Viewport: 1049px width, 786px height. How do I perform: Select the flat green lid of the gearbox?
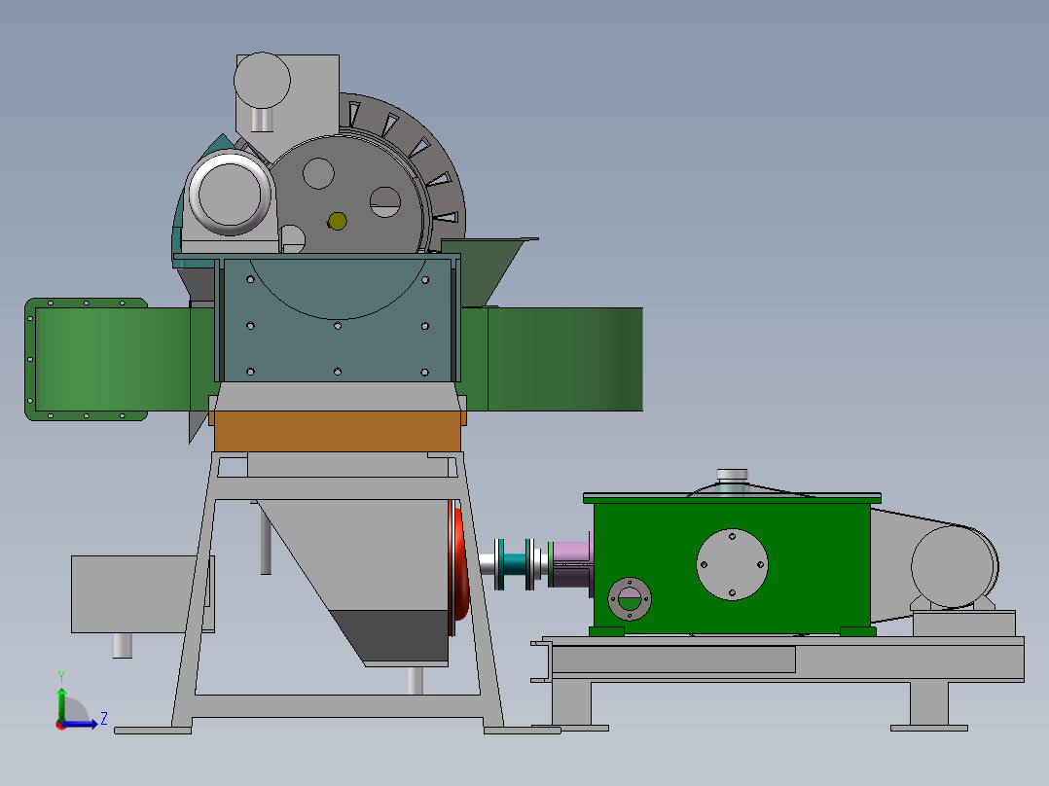[732, 498]
